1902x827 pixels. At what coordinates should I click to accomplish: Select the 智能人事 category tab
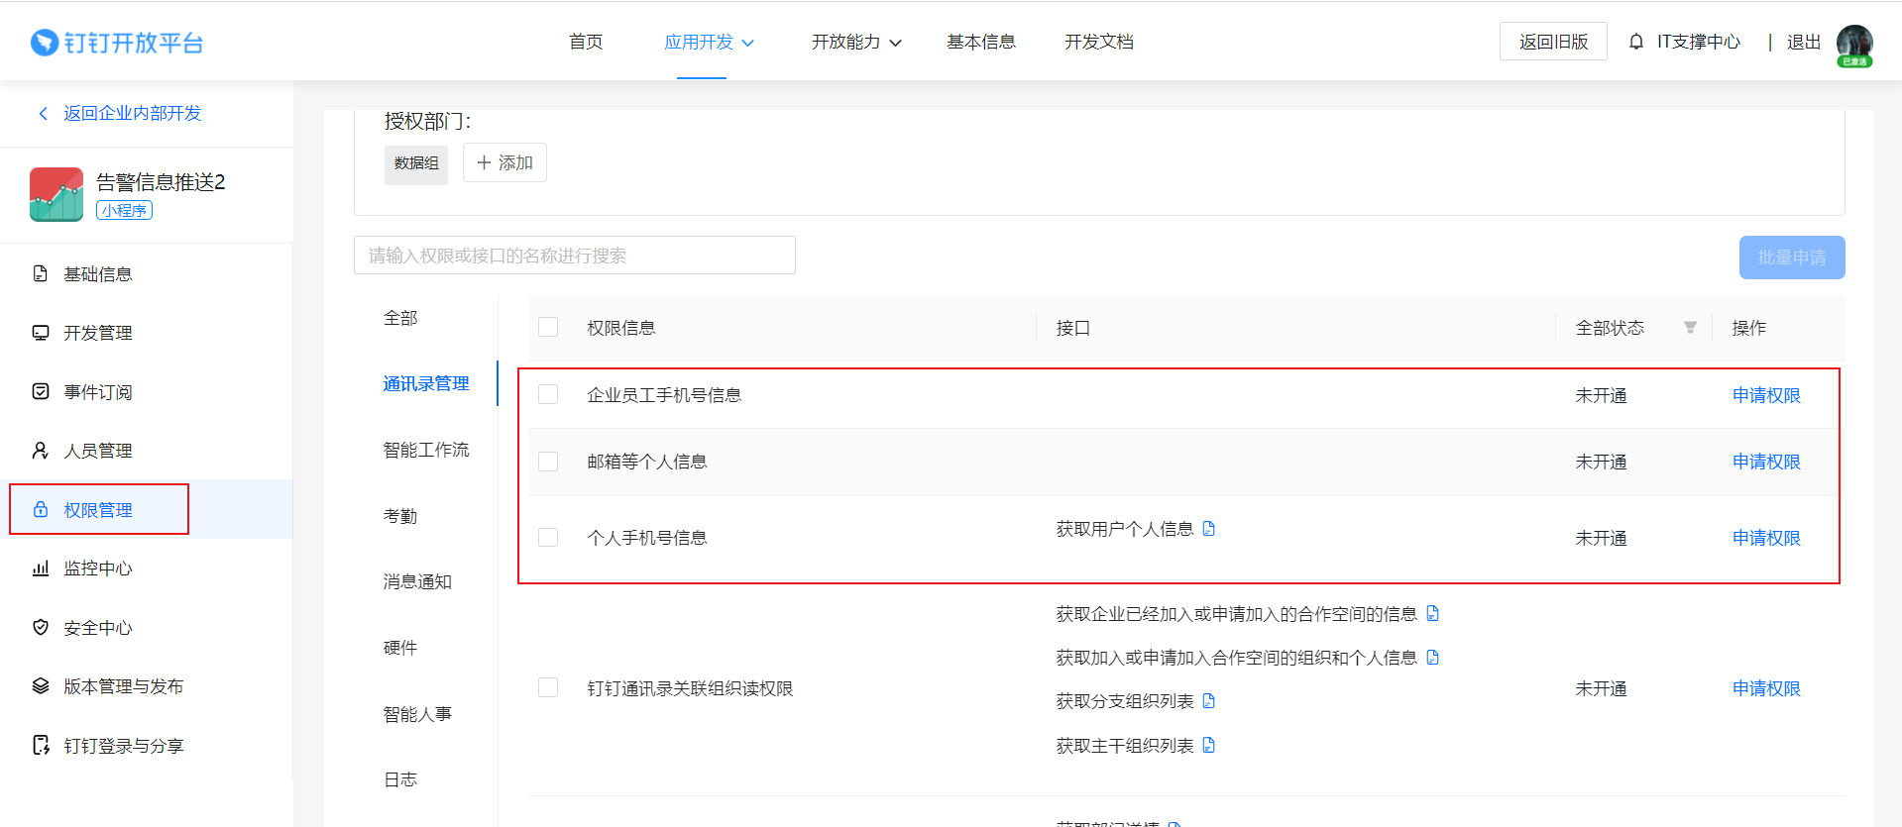coord(417,714)
